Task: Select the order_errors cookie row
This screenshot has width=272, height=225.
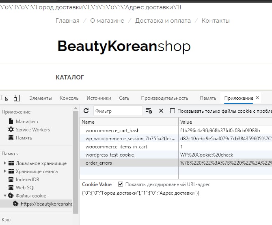Action: [99, 163]
